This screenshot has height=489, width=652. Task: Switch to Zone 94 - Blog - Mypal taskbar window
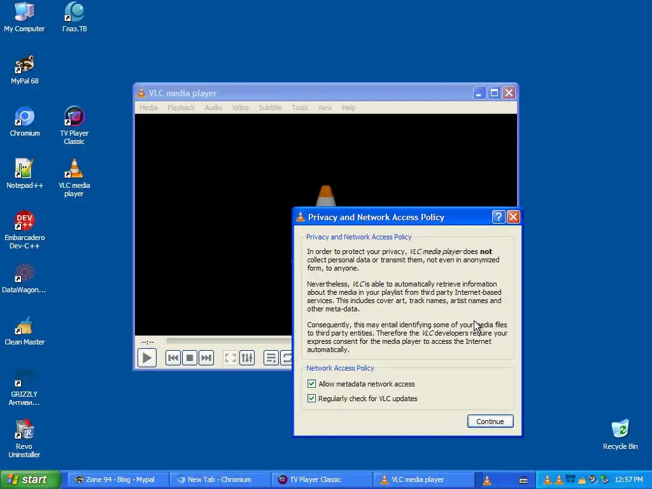(x=117, y=480)
